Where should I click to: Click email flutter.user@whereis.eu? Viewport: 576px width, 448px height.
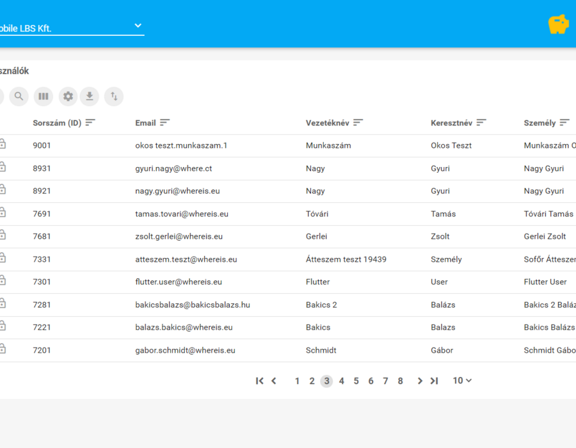(x=179, y=282)
